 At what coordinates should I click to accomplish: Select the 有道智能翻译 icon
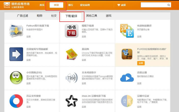[x=127, y=31]
